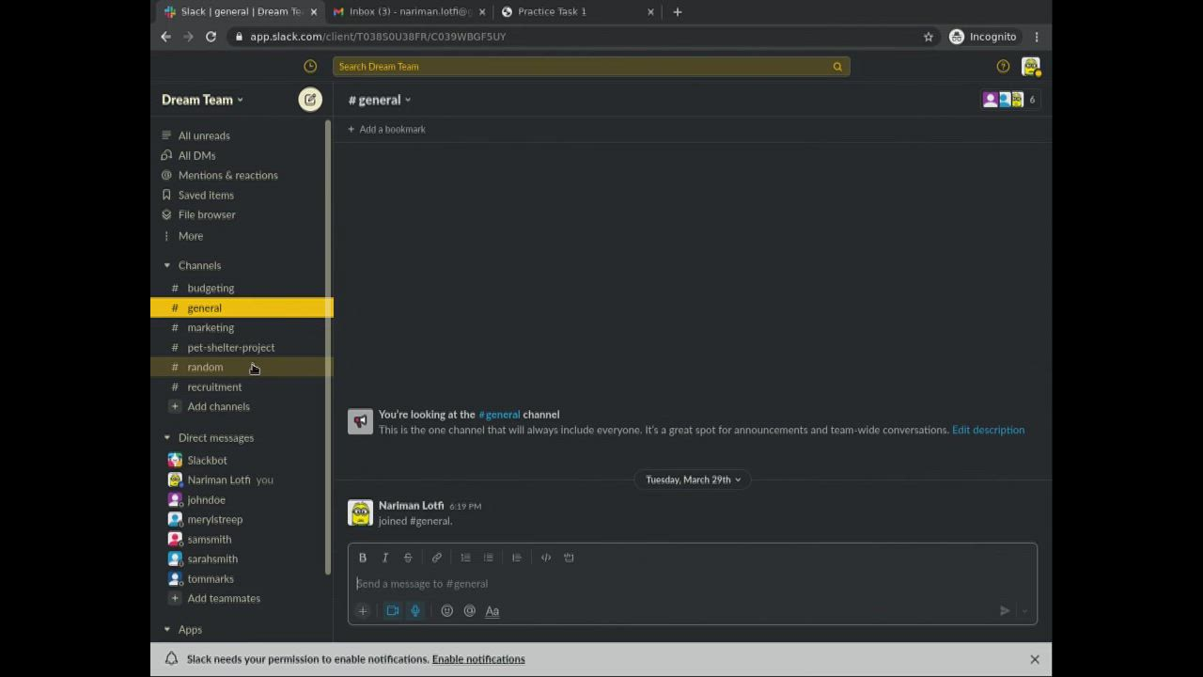Screen dimensions: 1203x677
Task: Click the message input for #general
Action: tap(693, 584)
